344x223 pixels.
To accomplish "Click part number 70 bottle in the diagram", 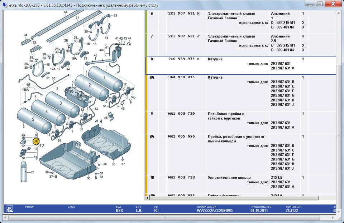I will pyautogui.click(x=24, y=172).
